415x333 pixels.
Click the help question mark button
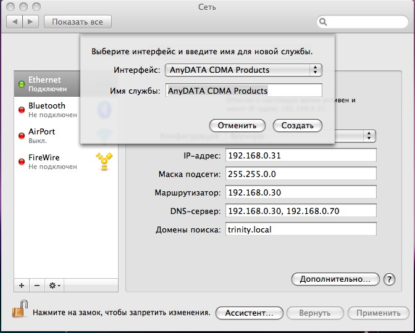389,279
